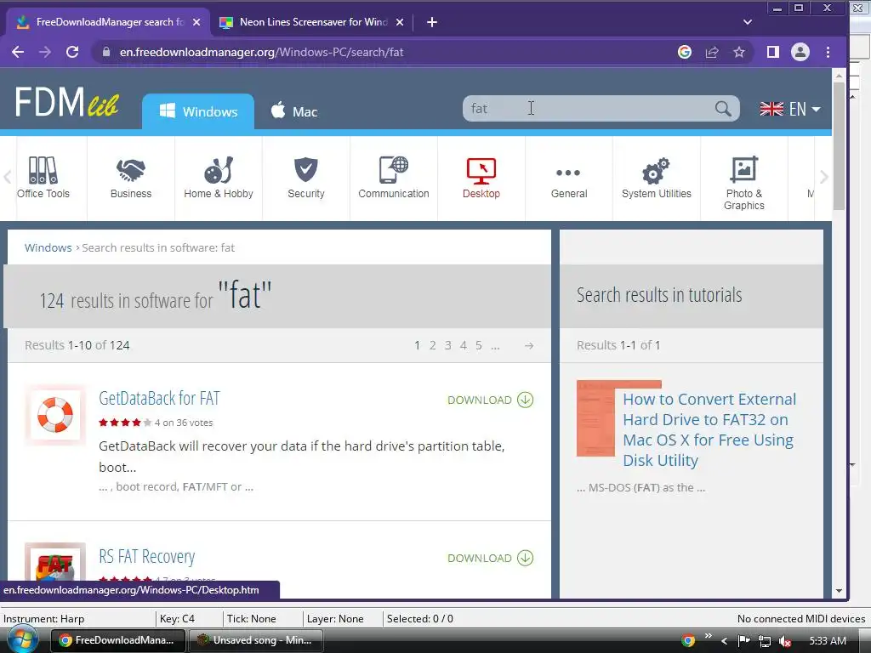
Task: Open the FAT32 conversion tutorial link
Action: (x=709, y=429)
